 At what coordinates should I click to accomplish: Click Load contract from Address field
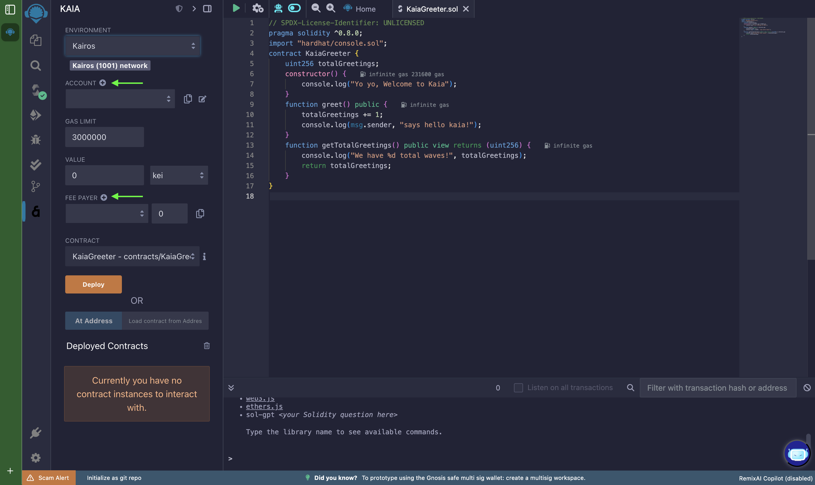(165, 321)
